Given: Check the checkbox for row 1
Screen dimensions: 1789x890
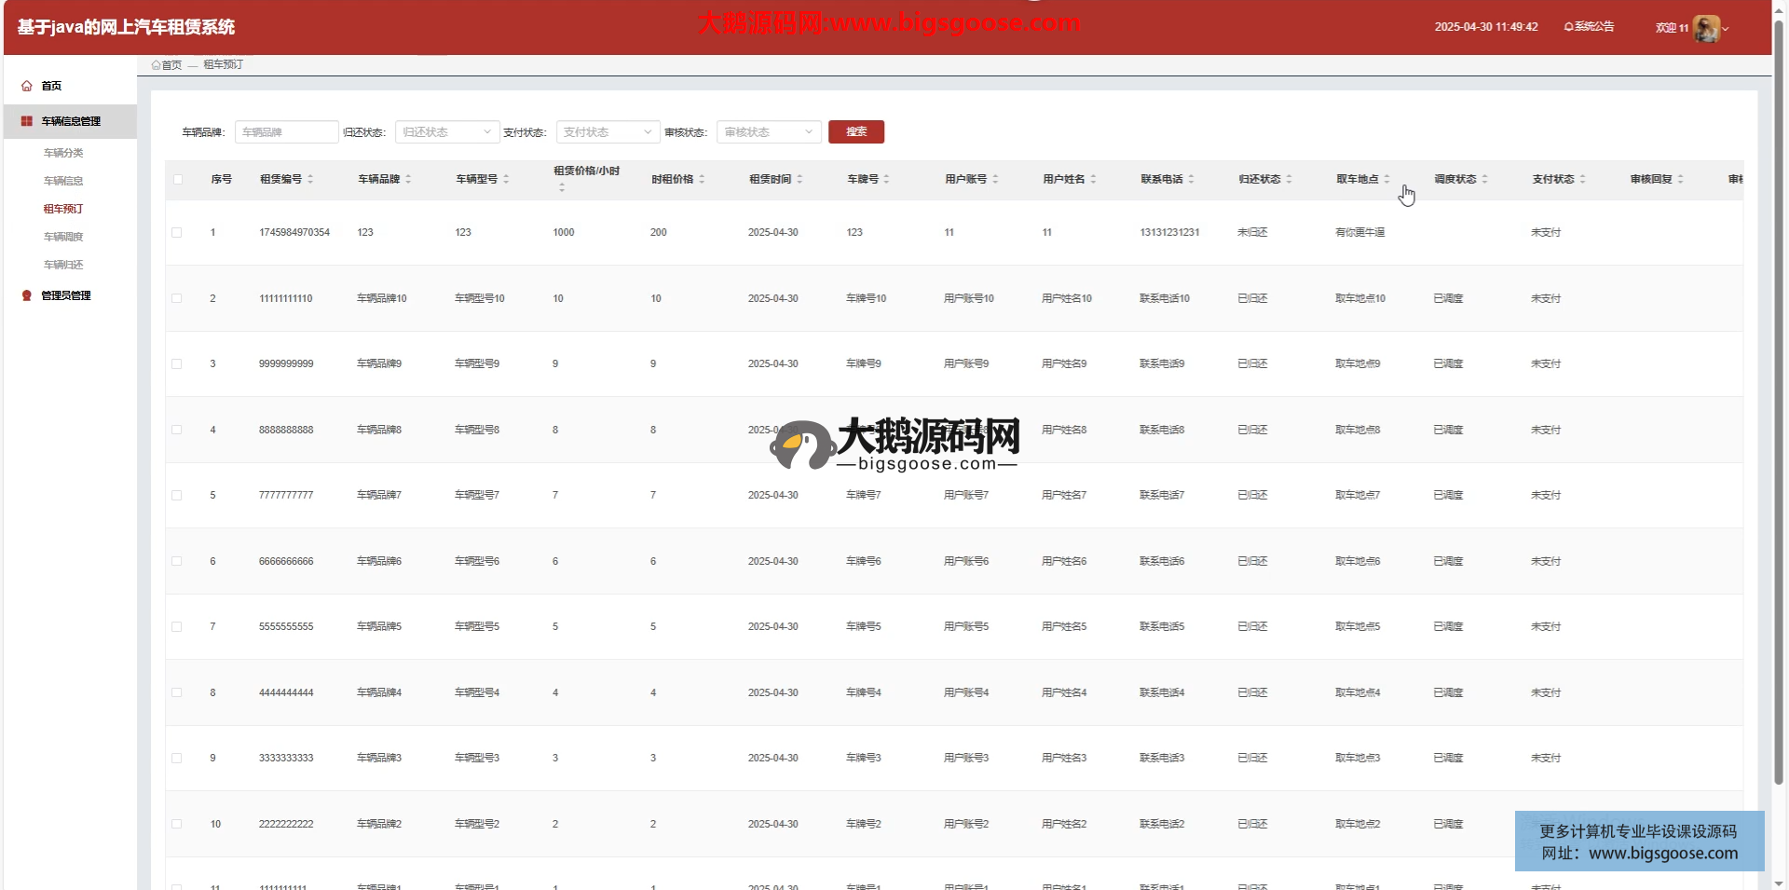Looking at the screenshot, I should coord(177,232).
